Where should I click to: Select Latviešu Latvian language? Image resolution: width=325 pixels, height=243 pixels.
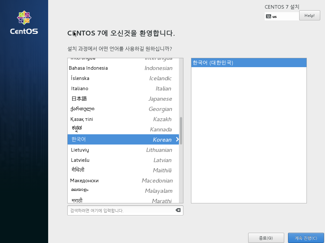[x=123, y=160]
